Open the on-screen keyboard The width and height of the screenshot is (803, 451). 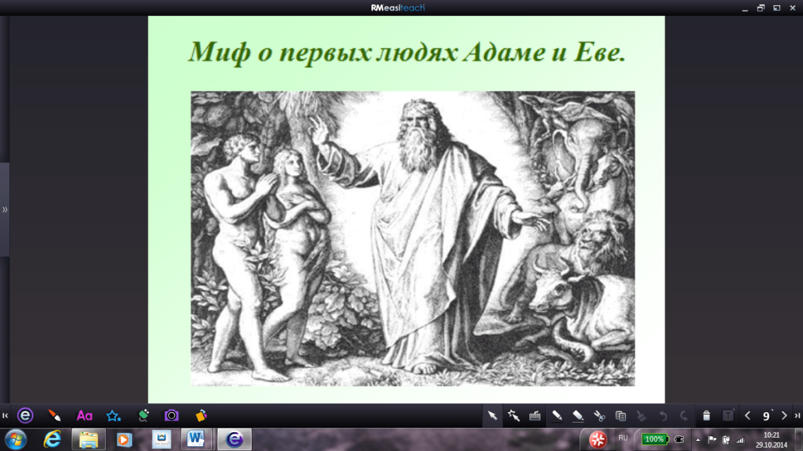pos(535,416)
